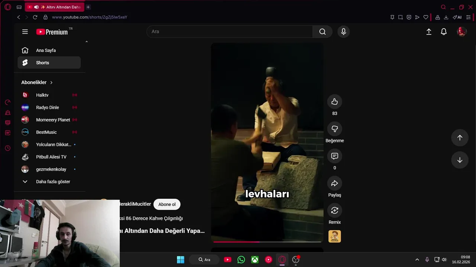Open GX Control speedometer in sidebar
476x267 pixels.
(x=7, y=102)
